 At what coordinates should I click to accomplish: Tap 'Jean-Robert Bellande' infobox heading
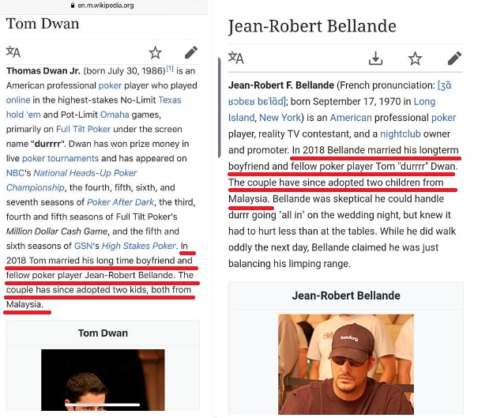coord(346,296)
